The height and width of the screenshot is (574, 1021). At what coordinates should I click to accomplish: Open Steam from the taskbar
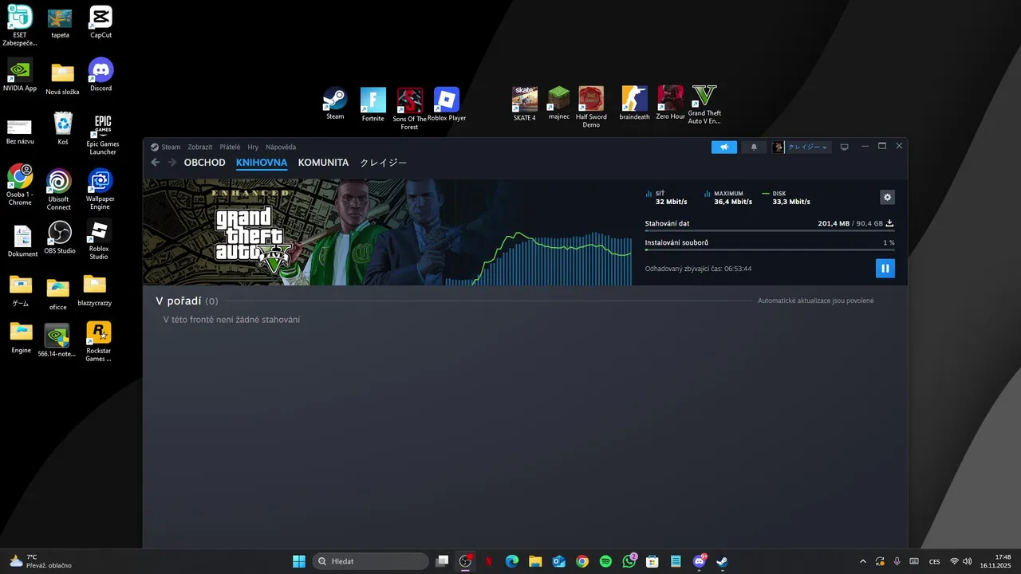(x=722, y=561)
